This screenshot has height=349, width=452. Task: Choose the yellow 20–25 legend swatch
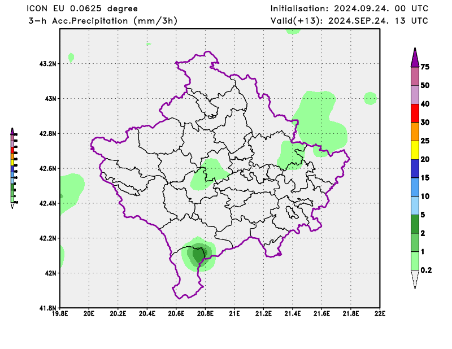click(415, 150)
